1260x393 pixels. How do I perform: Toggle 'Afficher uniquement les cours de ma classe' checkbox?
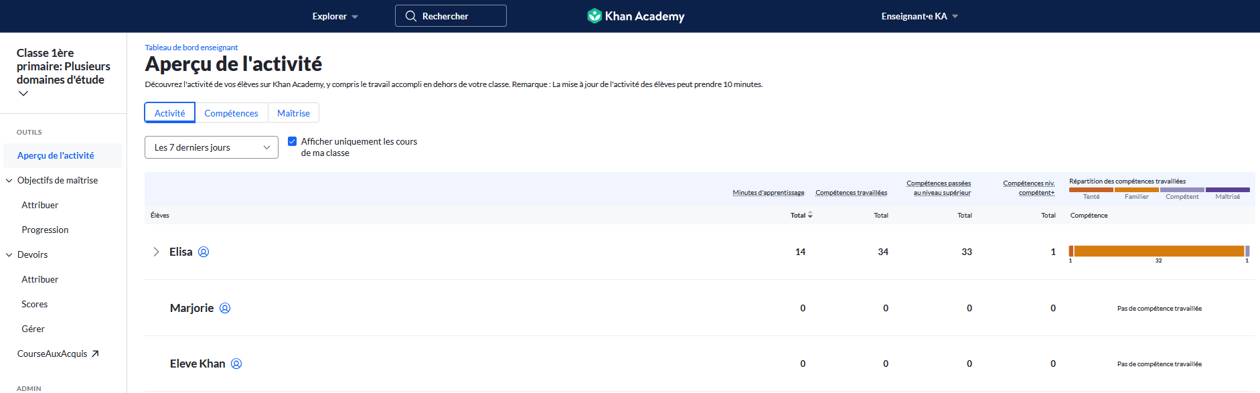pos(292,141)
